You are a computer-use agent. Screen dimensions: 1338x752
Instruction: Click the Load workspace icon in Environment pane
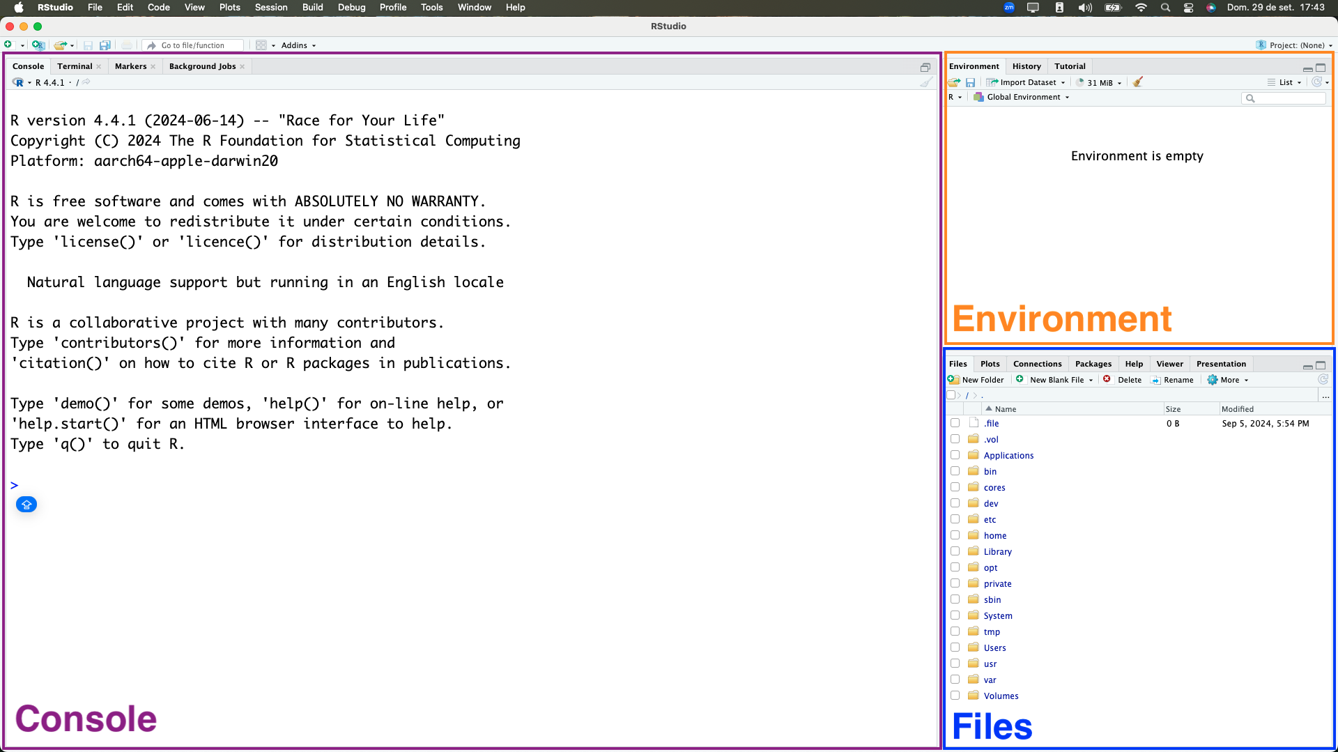click(x=954, y=82)
